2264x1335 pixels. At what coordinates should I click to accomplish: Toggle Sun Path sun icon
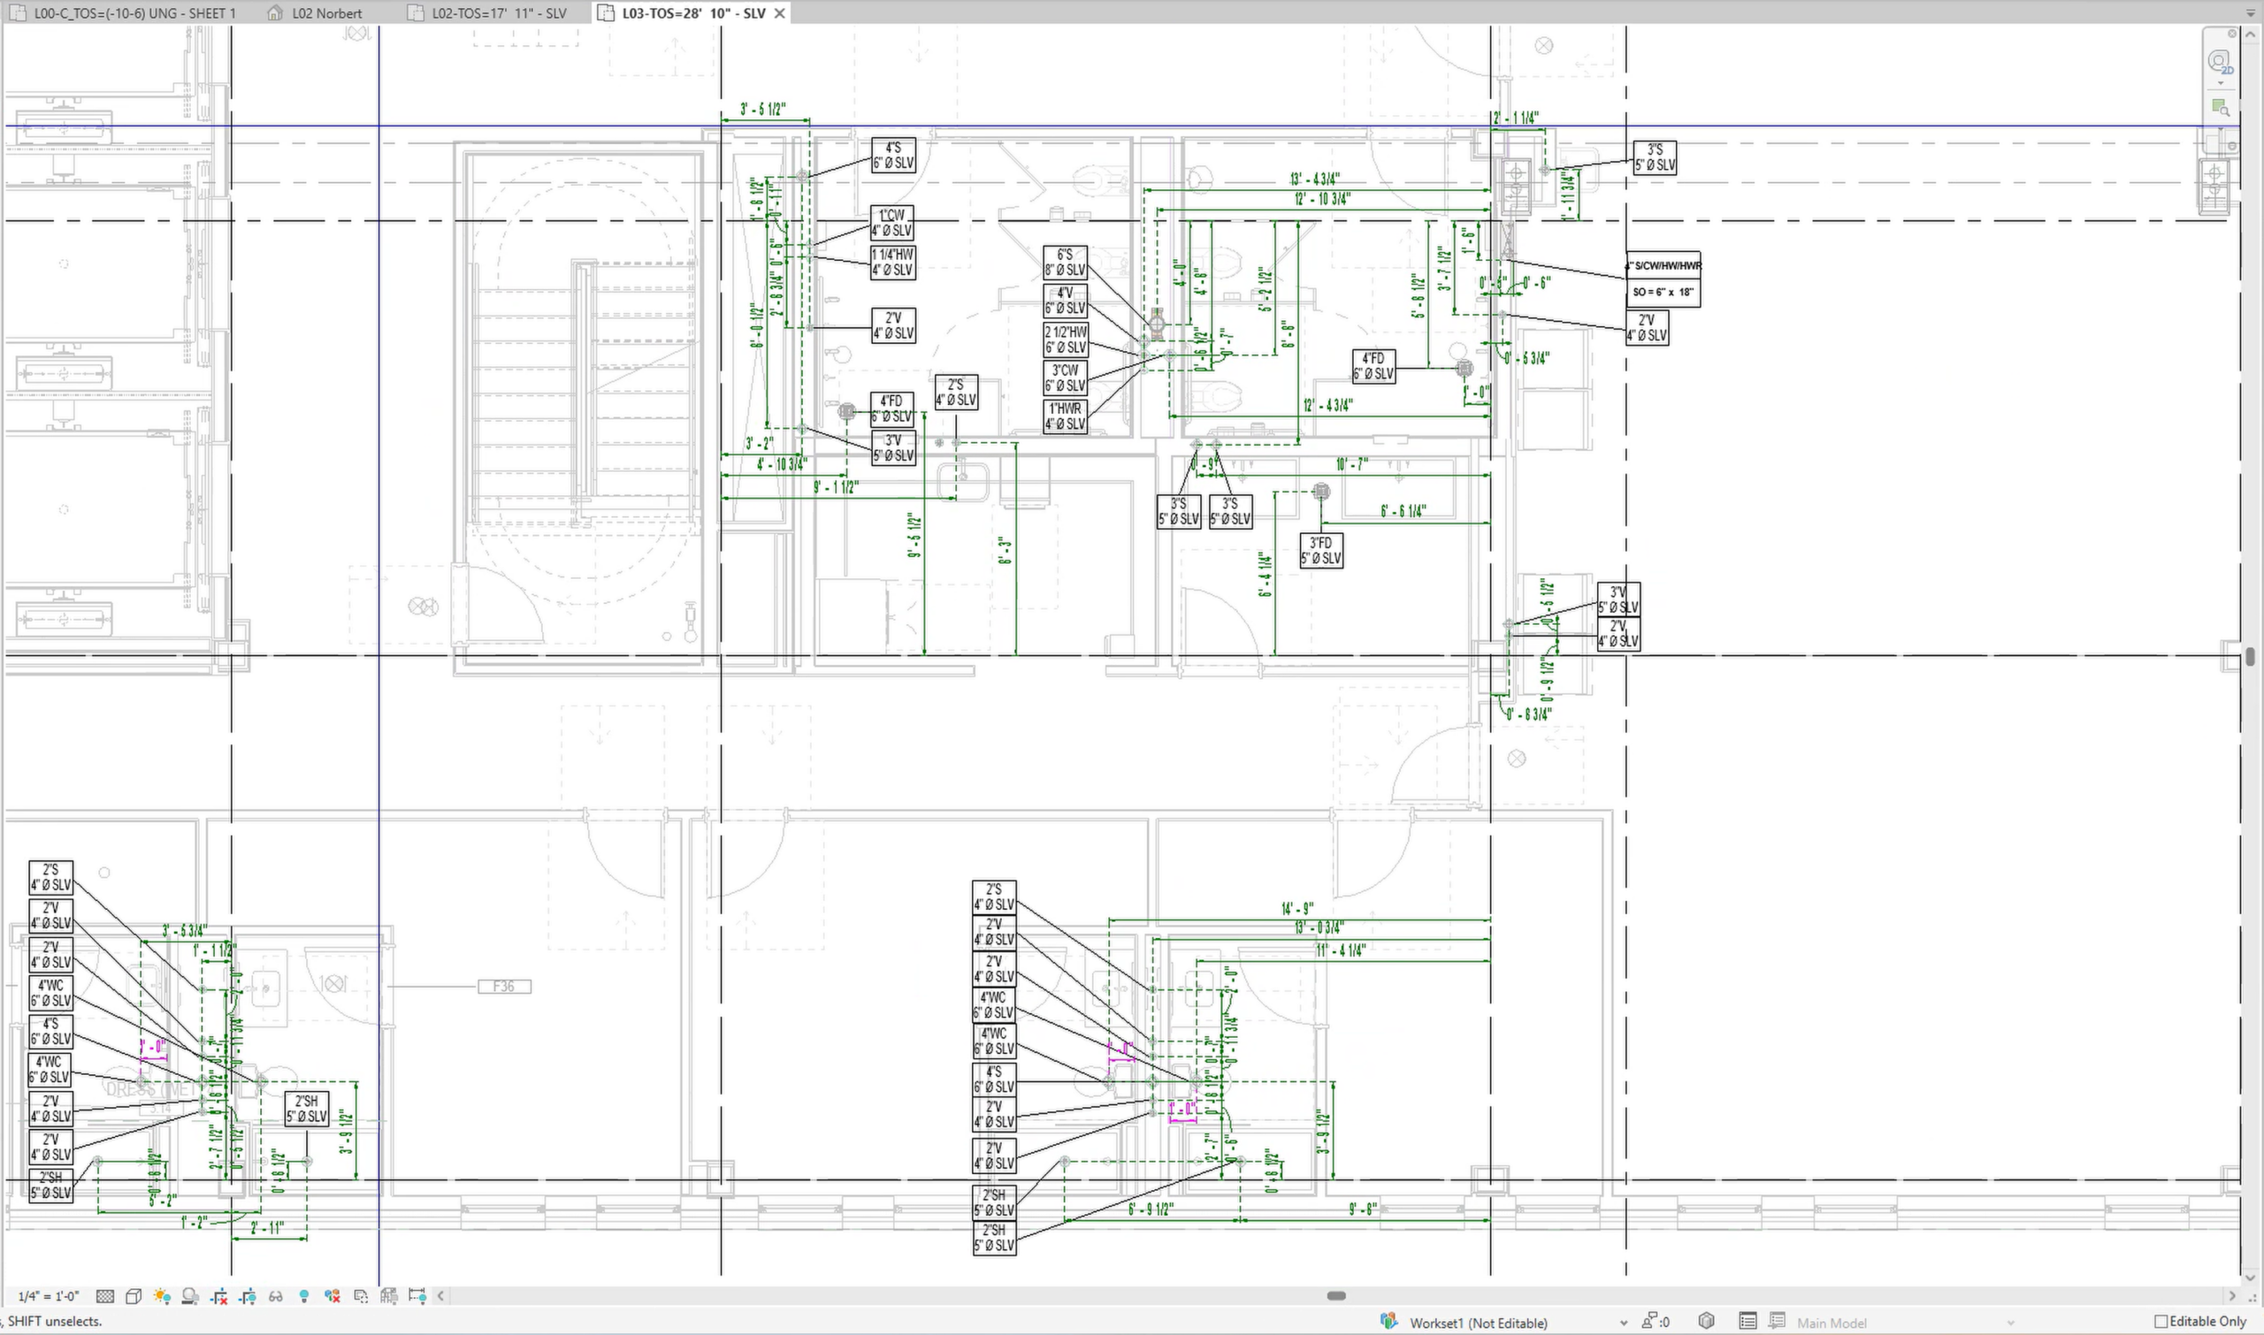pos(161,1296)
